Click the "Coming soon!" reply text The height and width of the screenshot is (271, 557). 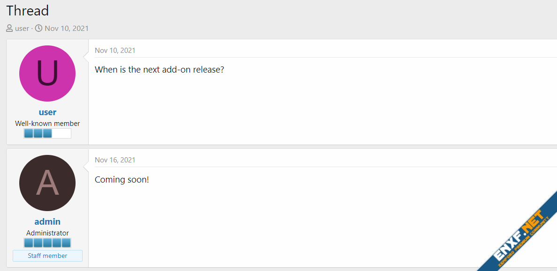pos(122,179)
